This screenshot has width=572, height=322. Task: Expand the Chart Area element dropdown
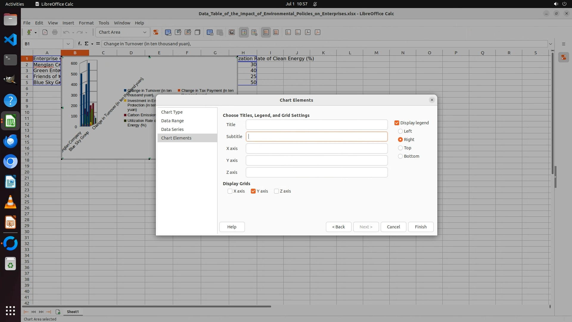[x=145, y=32]
